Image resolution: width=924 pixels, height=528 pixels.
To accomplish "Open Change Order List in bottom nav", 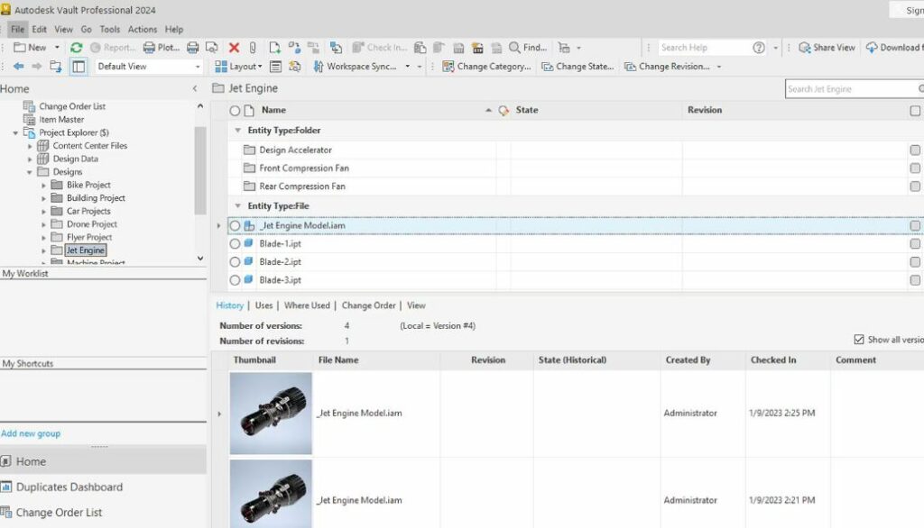I will 59,513.
